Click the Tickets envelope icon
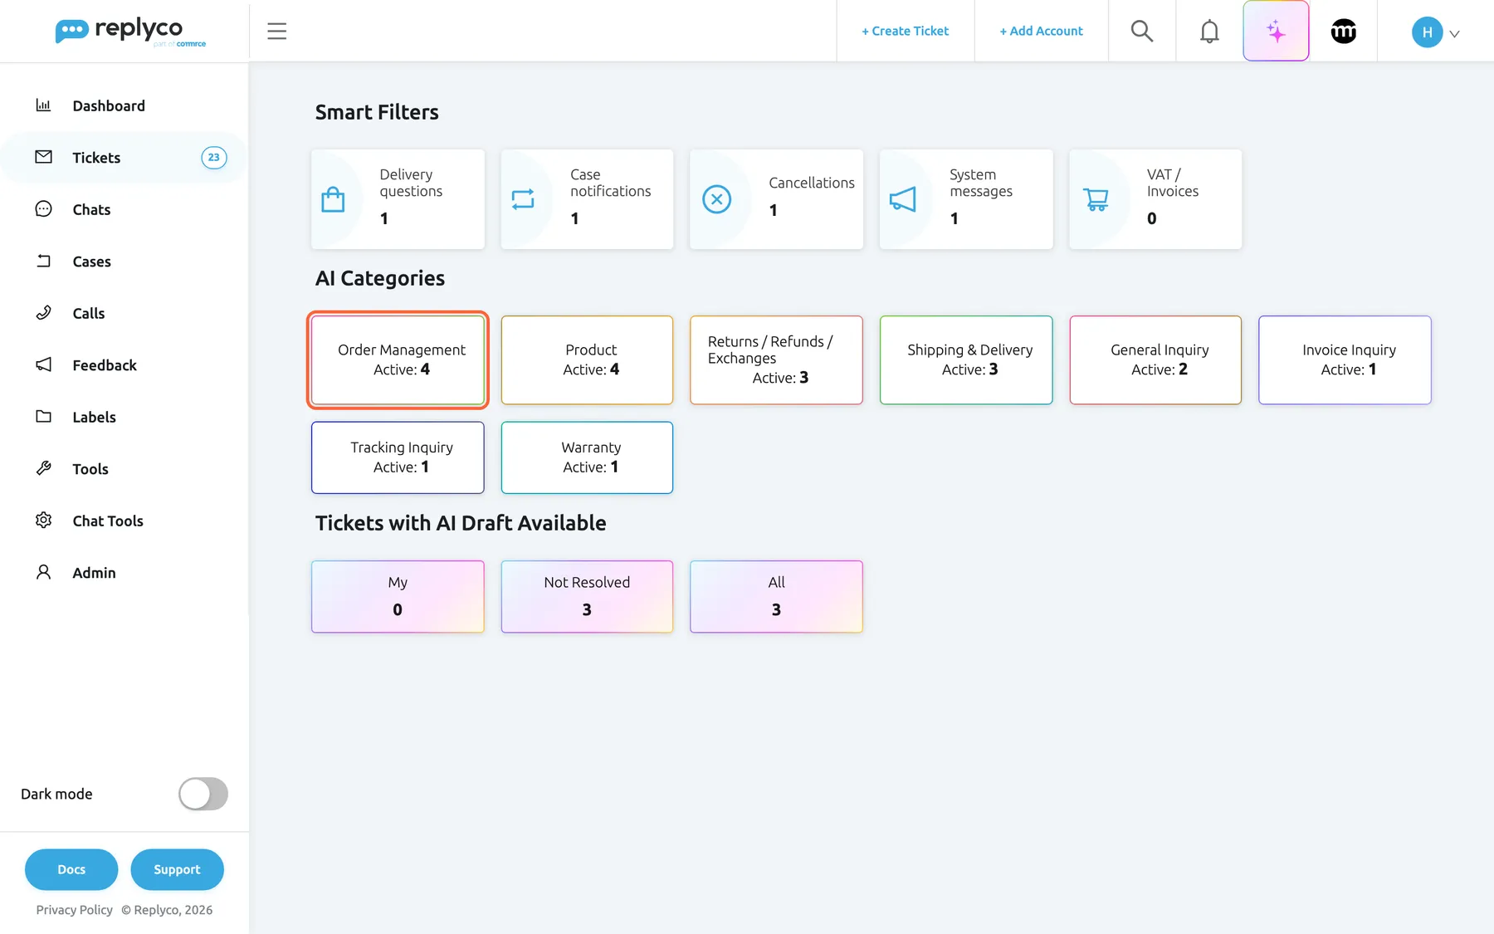 (x=43, y=157)
